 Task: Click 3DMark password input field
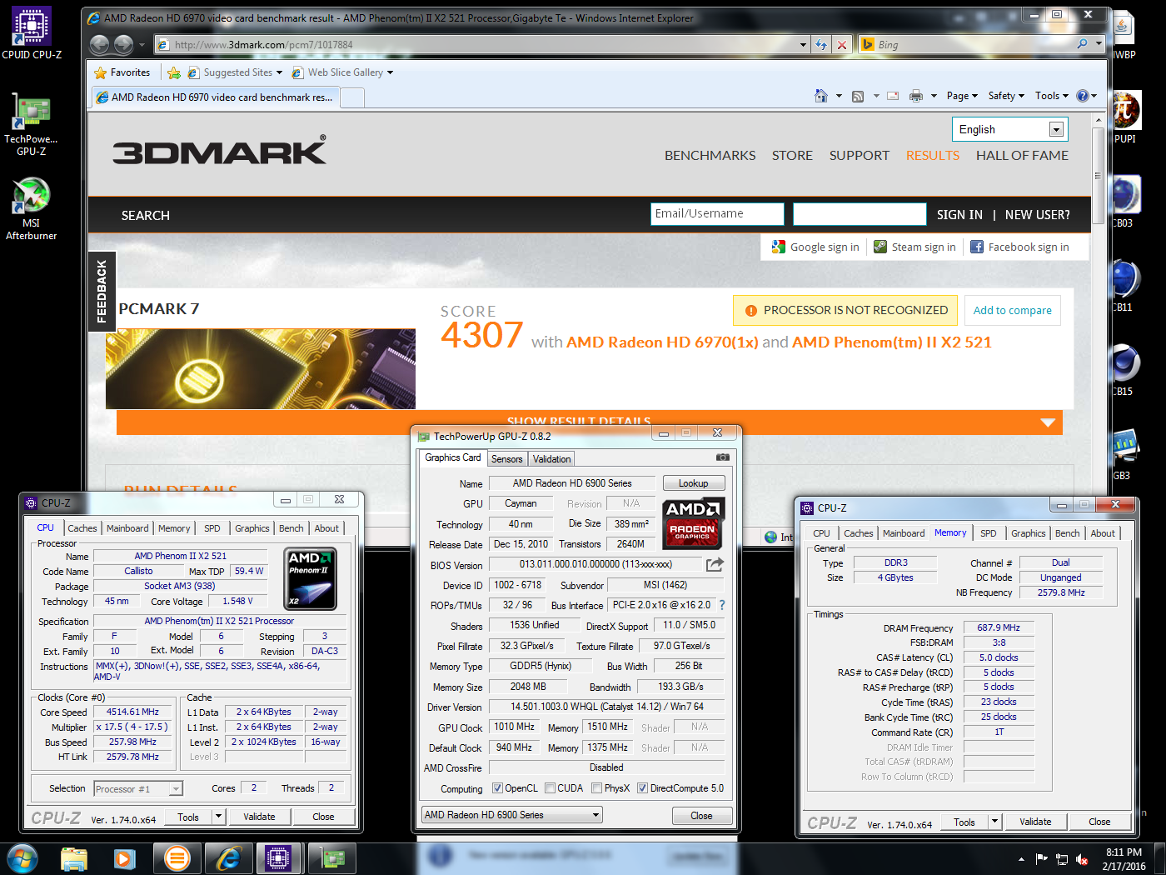click(860, 214)
